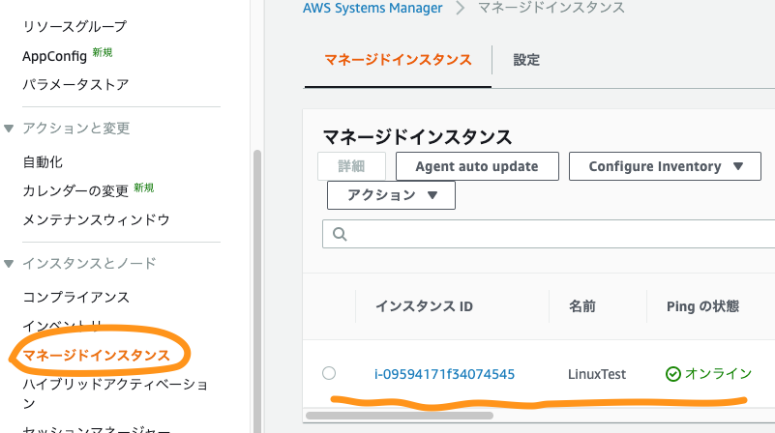
Task: Click the Agent auto update button
Action: pos(477,166)
